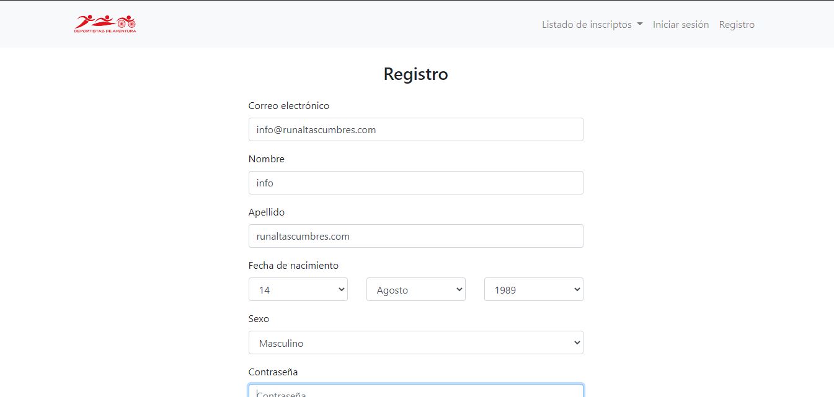
Task: Click the chevron arrow of the year select
Action: pos(577,289)
